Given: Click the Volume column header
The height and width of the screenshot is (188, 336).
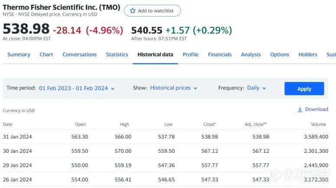Looking at the screenshot, I should coord(318,125).
